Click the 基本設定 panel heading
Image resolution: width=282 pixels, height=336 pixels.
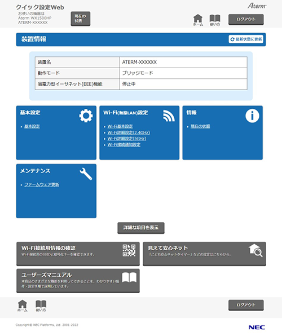point(30,113)
